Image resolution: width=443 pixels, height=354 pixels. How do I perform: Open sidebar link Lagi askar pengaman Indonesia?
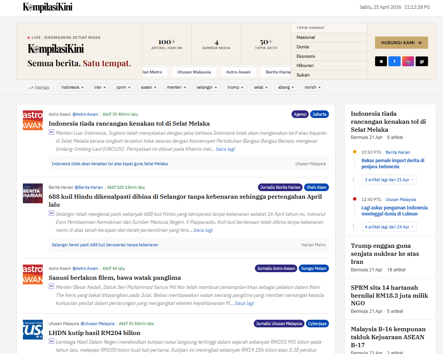395,210
